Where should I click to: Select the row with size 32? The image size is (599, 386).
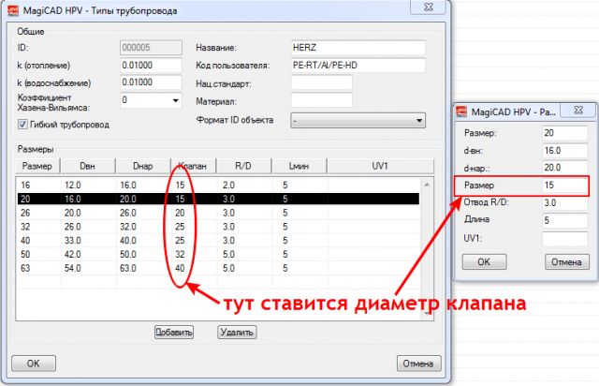tap(218, 227)
